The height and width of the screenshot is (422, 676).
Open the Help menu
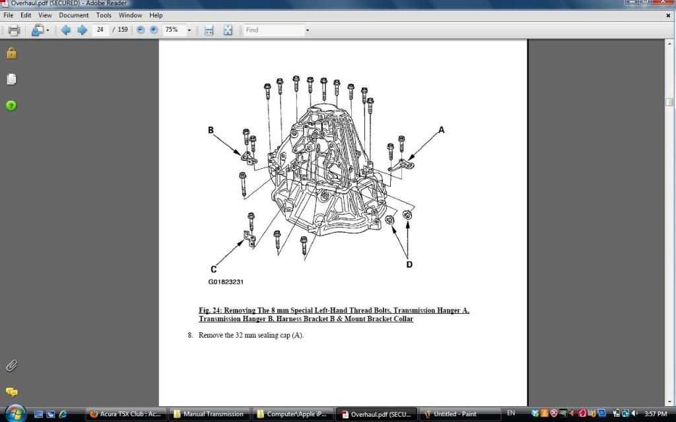[x=156, y=15]
